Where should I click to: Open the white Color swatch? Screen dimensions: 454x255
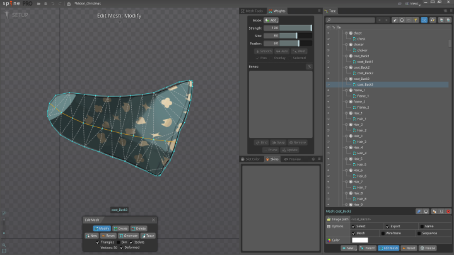click(x=360, y=241)
